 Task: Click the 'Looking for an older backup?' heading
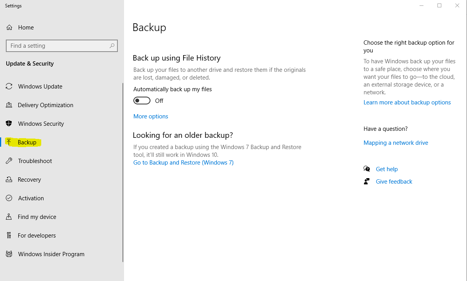pos(183,135)
